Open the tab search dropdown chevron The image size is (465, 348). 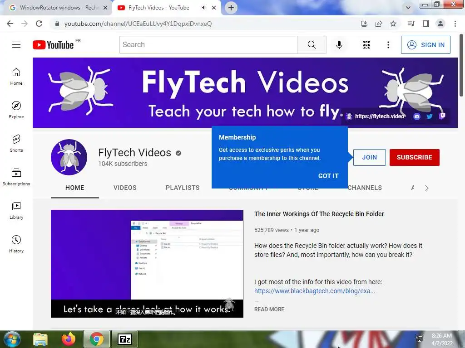(x=408, y=8)
